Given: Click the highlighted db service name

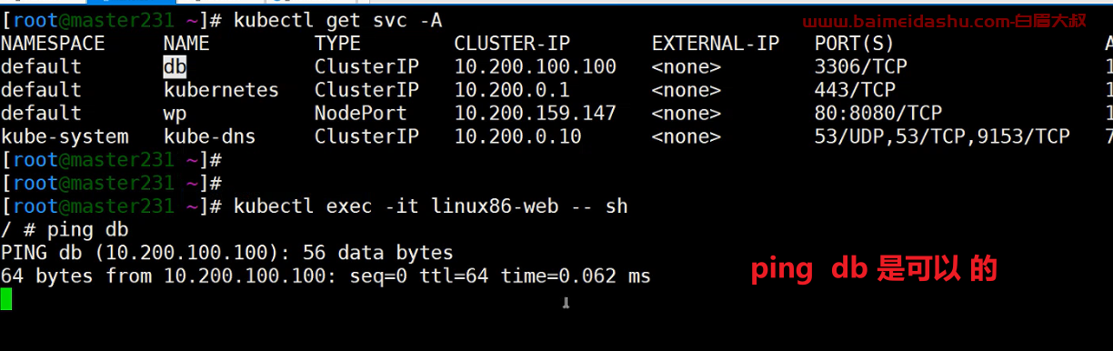Looking at the screenshot, I should (x=175, y=67).
